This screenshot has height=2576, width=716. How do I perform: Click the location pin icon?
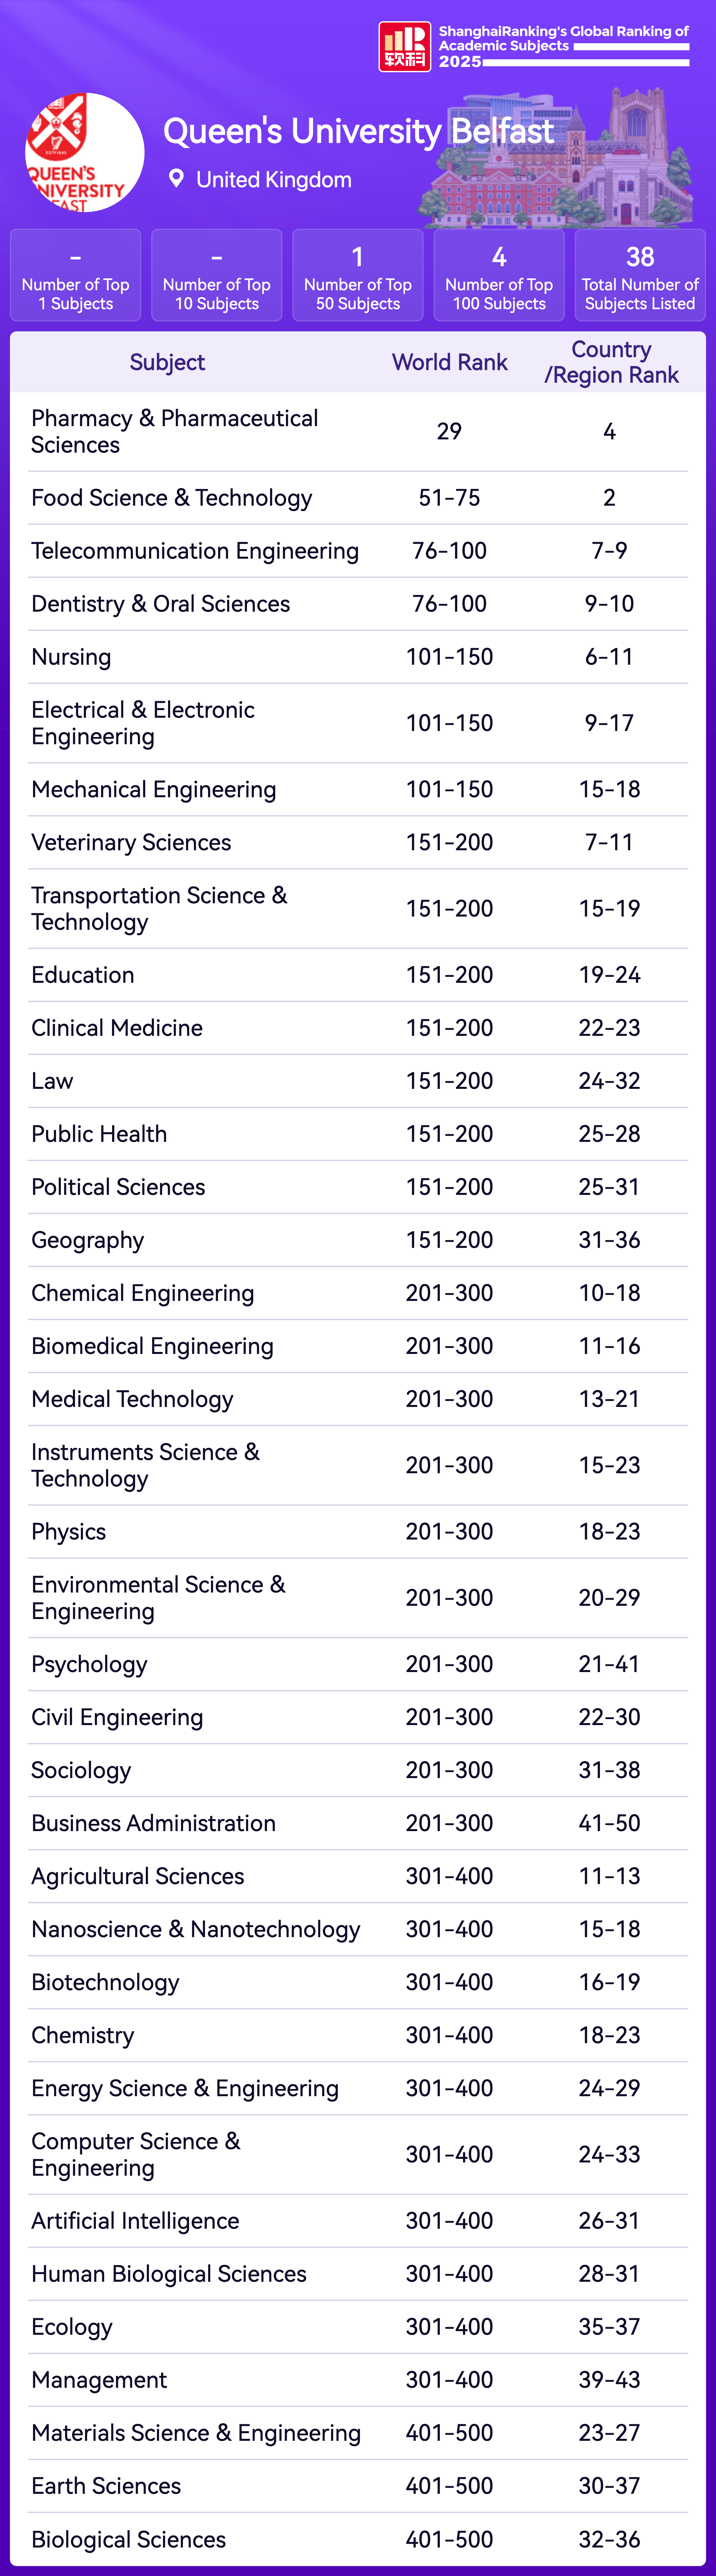tap(176, 179)
